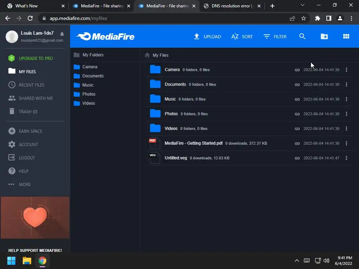Copy share link for Videos folder
This screenshot has width=359, height=269.
(297, 129)
